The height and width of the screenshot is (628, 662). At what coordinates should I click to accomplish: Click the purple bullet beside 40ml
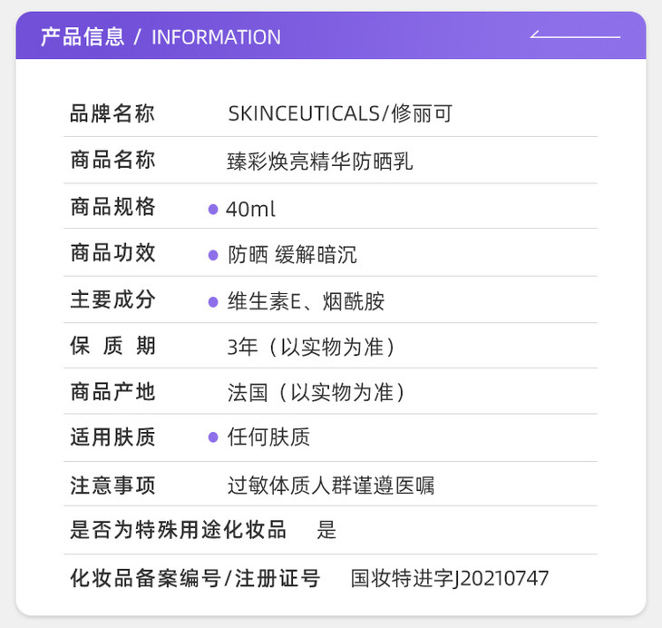213,209
